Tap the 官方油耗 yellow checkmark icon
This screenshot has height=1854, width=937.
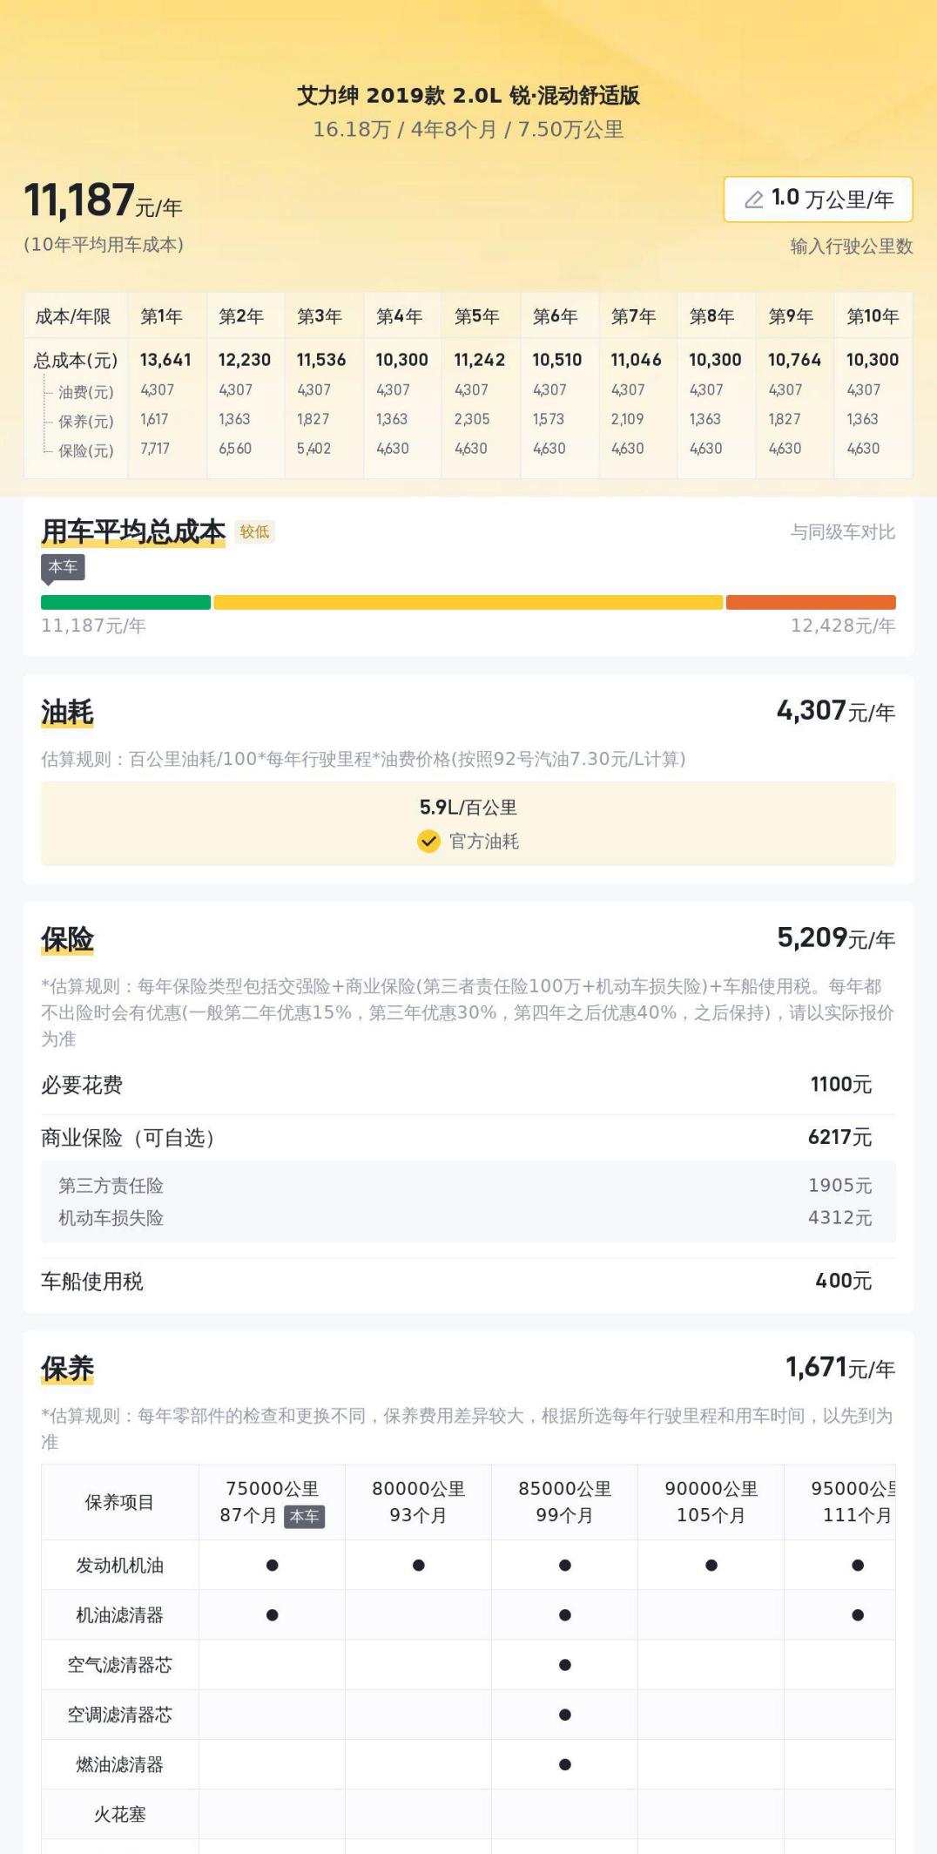tap(428, 841)
